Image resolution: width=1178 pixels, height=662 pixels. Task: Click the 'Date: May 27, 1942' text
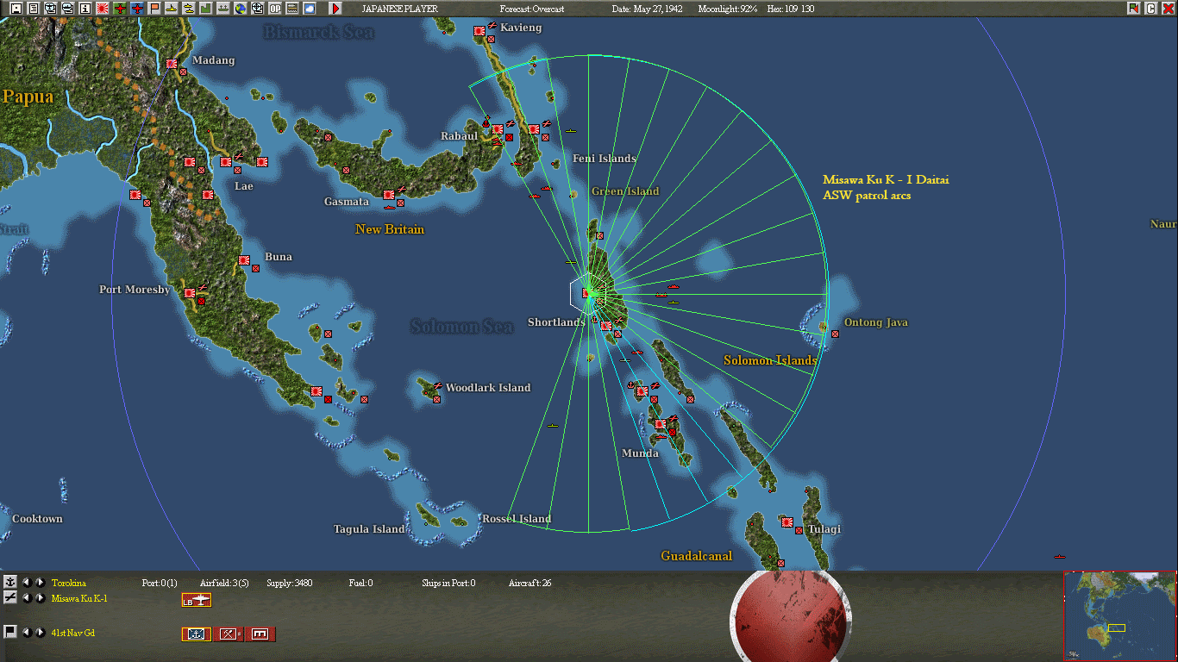[x=646, y=9]
